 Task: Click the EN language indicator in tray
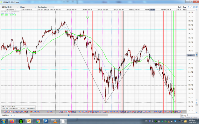click(x=146, y=121)
